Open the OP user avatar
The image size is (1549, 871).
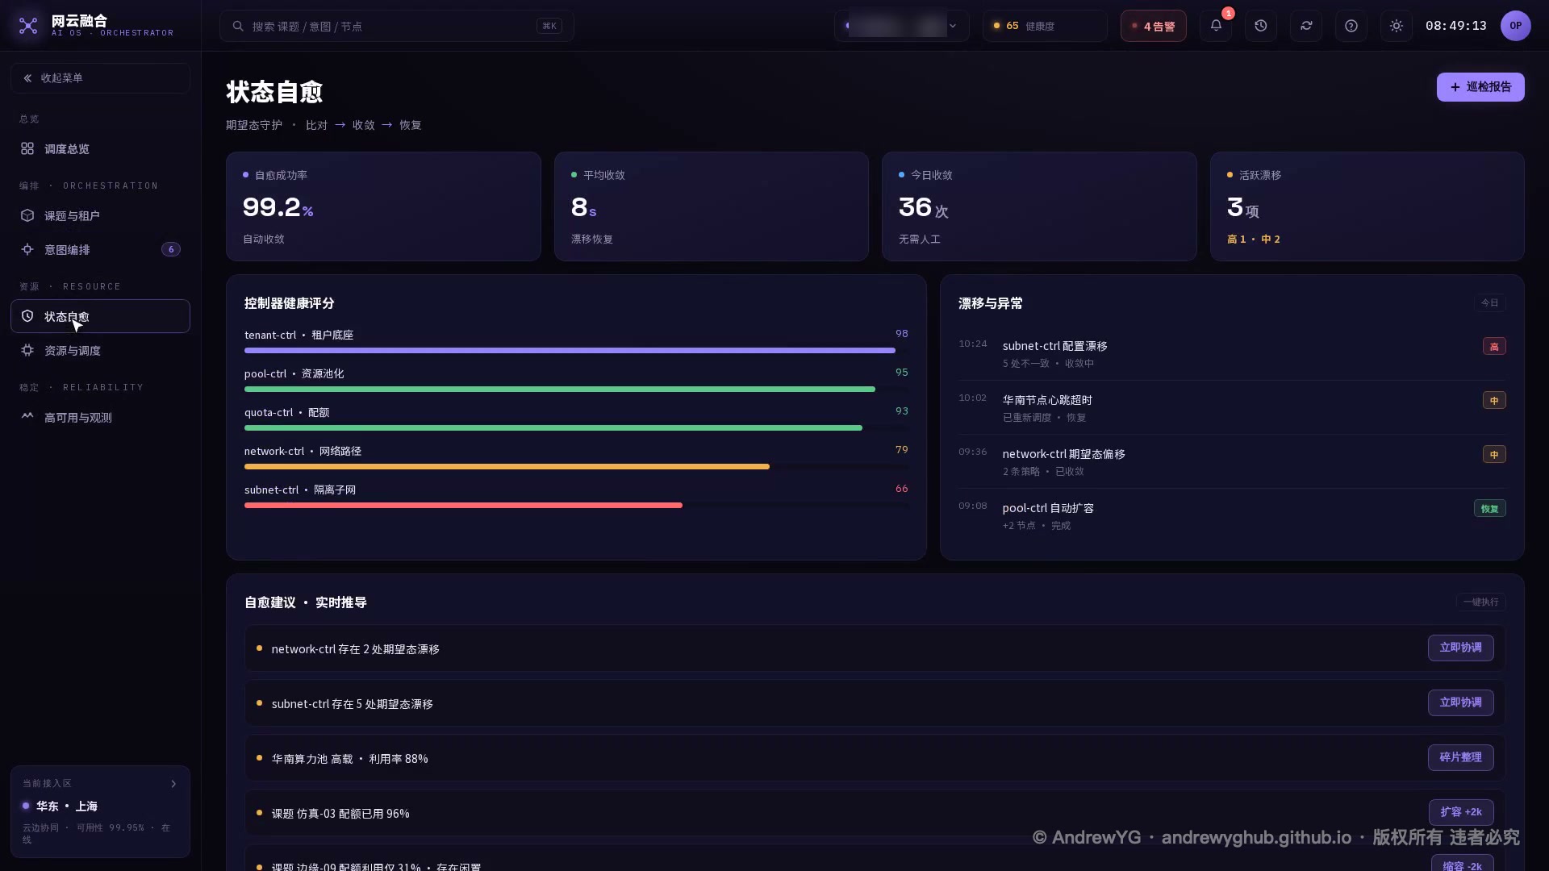(x=1516, y=26)
